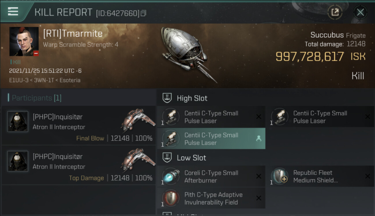Open the hamburger menu icon
Screen dimensions: 375x216
(x=13, y=12)
